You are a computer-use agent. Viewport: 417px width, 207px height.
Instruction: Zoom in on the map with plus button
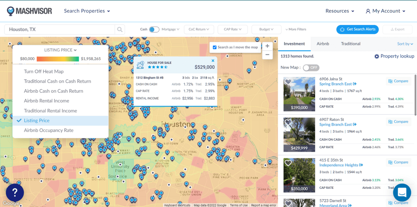pyautogui.click(x=267, y=46)
